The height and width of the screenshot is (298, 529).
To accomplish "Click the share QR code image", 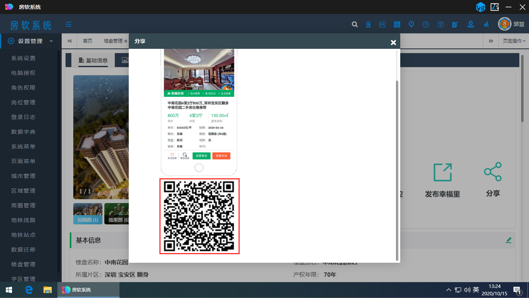I will (x=199, y=216).
